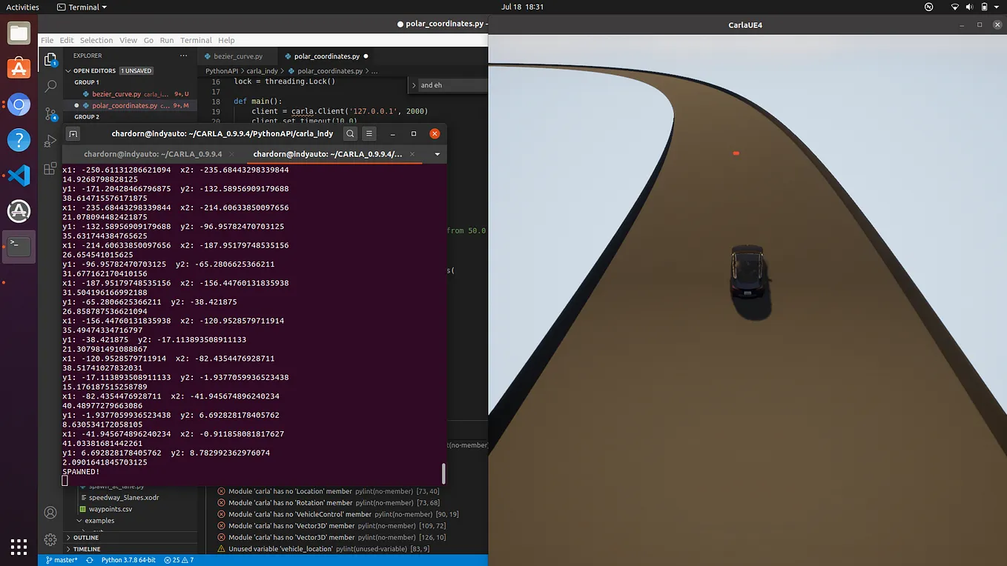Screen dimensions: 1007x566
Task: Click the terminal window vertical scrollbar
Action: tap(443, 473)
